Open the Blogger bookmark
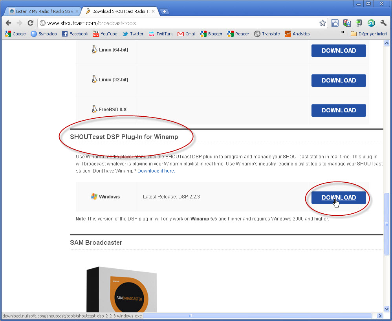 point(211,34)
